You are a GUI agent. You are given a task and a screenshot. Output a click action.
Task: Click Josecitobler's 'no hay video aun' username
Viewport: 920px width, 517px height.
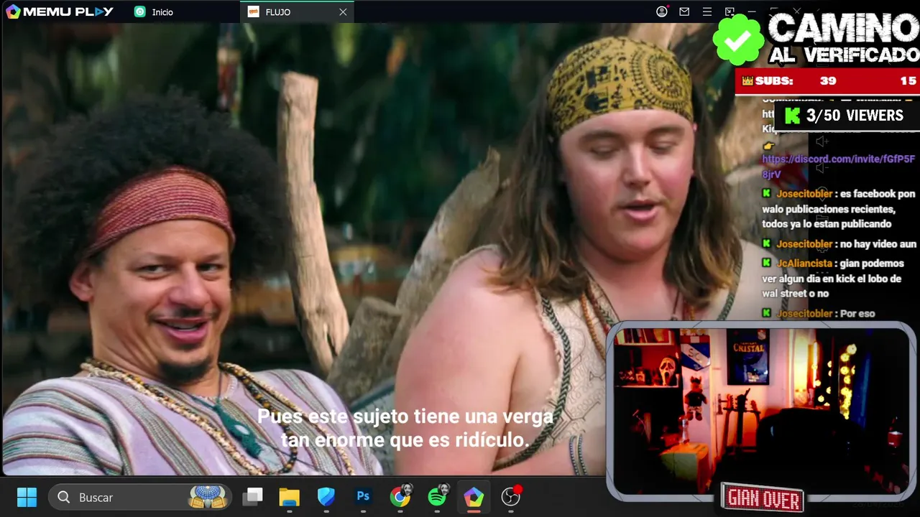[x=804, y=244]
